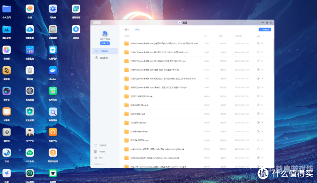The image size is (317, 183).
Task: Open the blue whale Docker-style app in the third column
Action: [53, 71]
